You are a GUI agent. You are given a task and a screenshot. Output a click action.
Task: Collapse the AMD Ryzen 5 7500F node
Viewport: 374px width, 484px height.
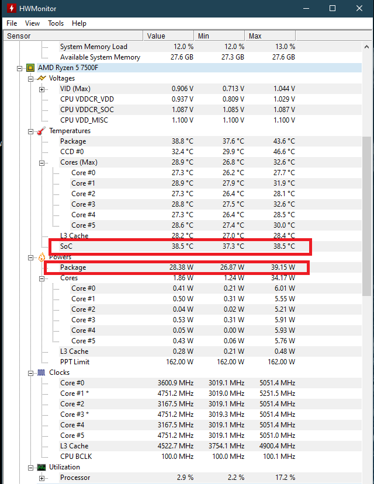[19, 68]
